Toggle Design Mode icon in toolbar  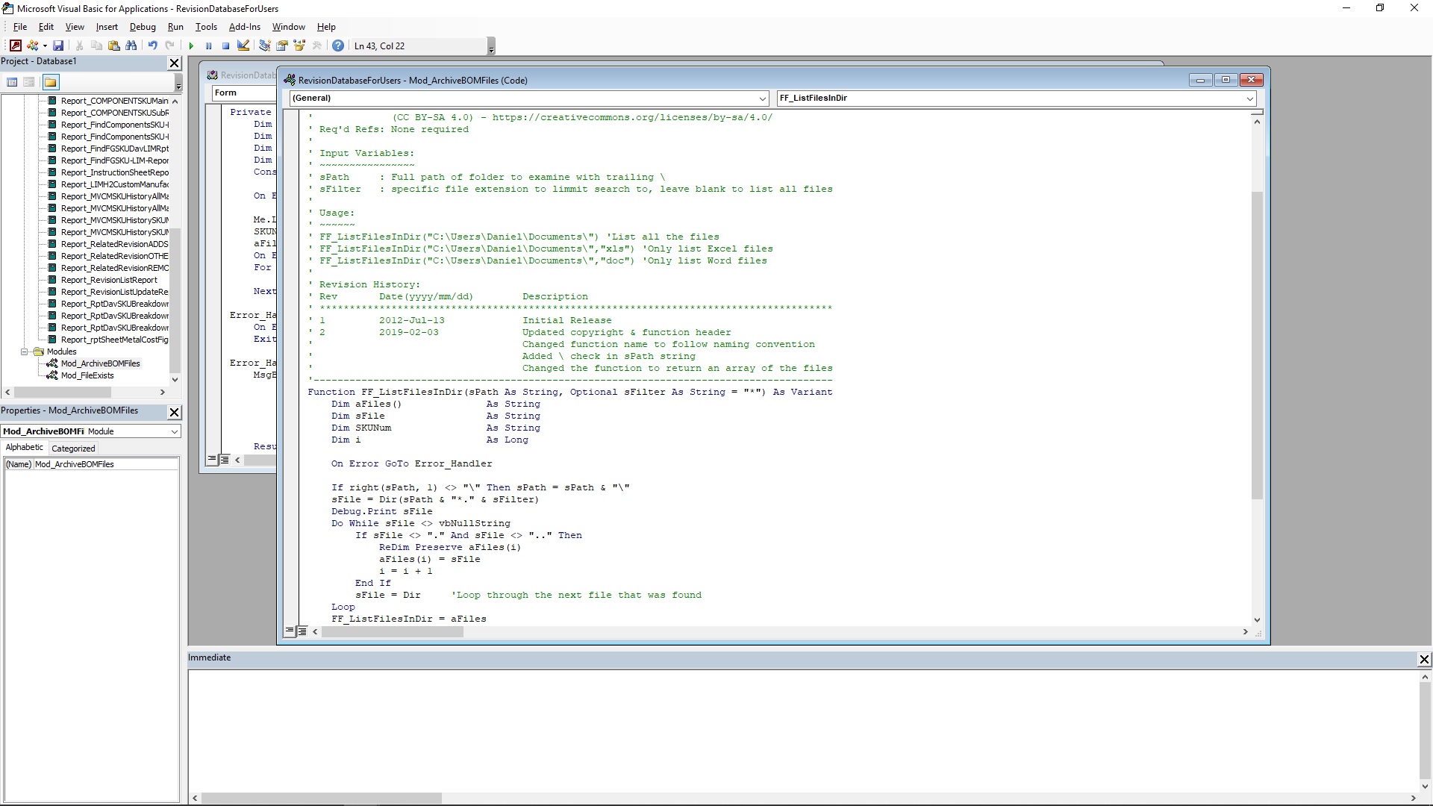(243, 46)
